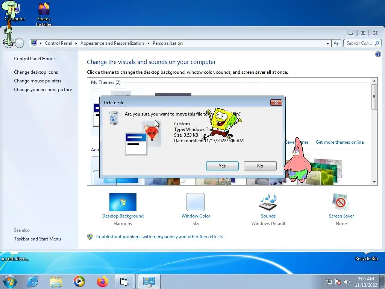Viewport: 385px width, 289px height.
Task: Click the address bar refresh button
Action: pyautogui.click(x=336, y=44)
